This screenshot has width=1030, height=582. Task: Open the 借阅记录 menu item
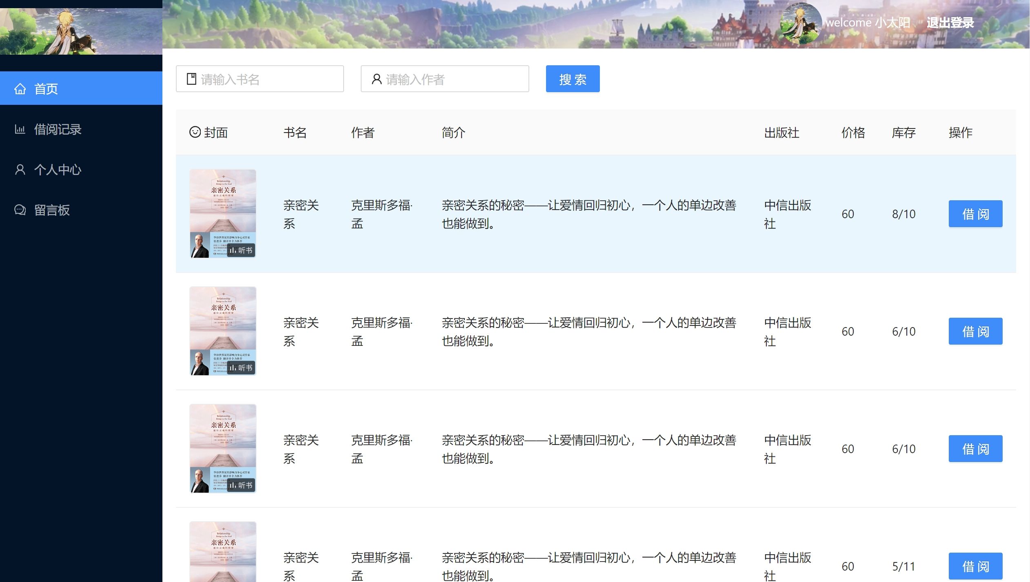(x=81, y=129)
